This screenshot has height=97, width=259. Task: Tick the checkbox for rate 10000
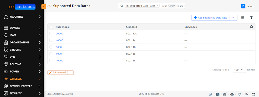click(51, 61)
